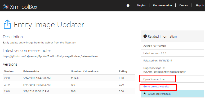Open the Donate menu item

[184, 6]
